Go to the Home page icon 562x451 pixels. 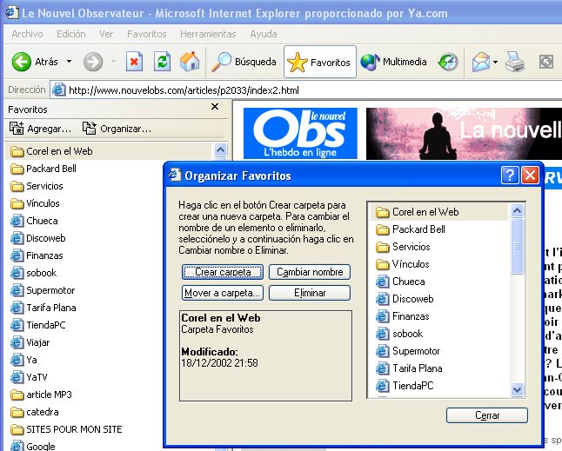click(190, 62)
